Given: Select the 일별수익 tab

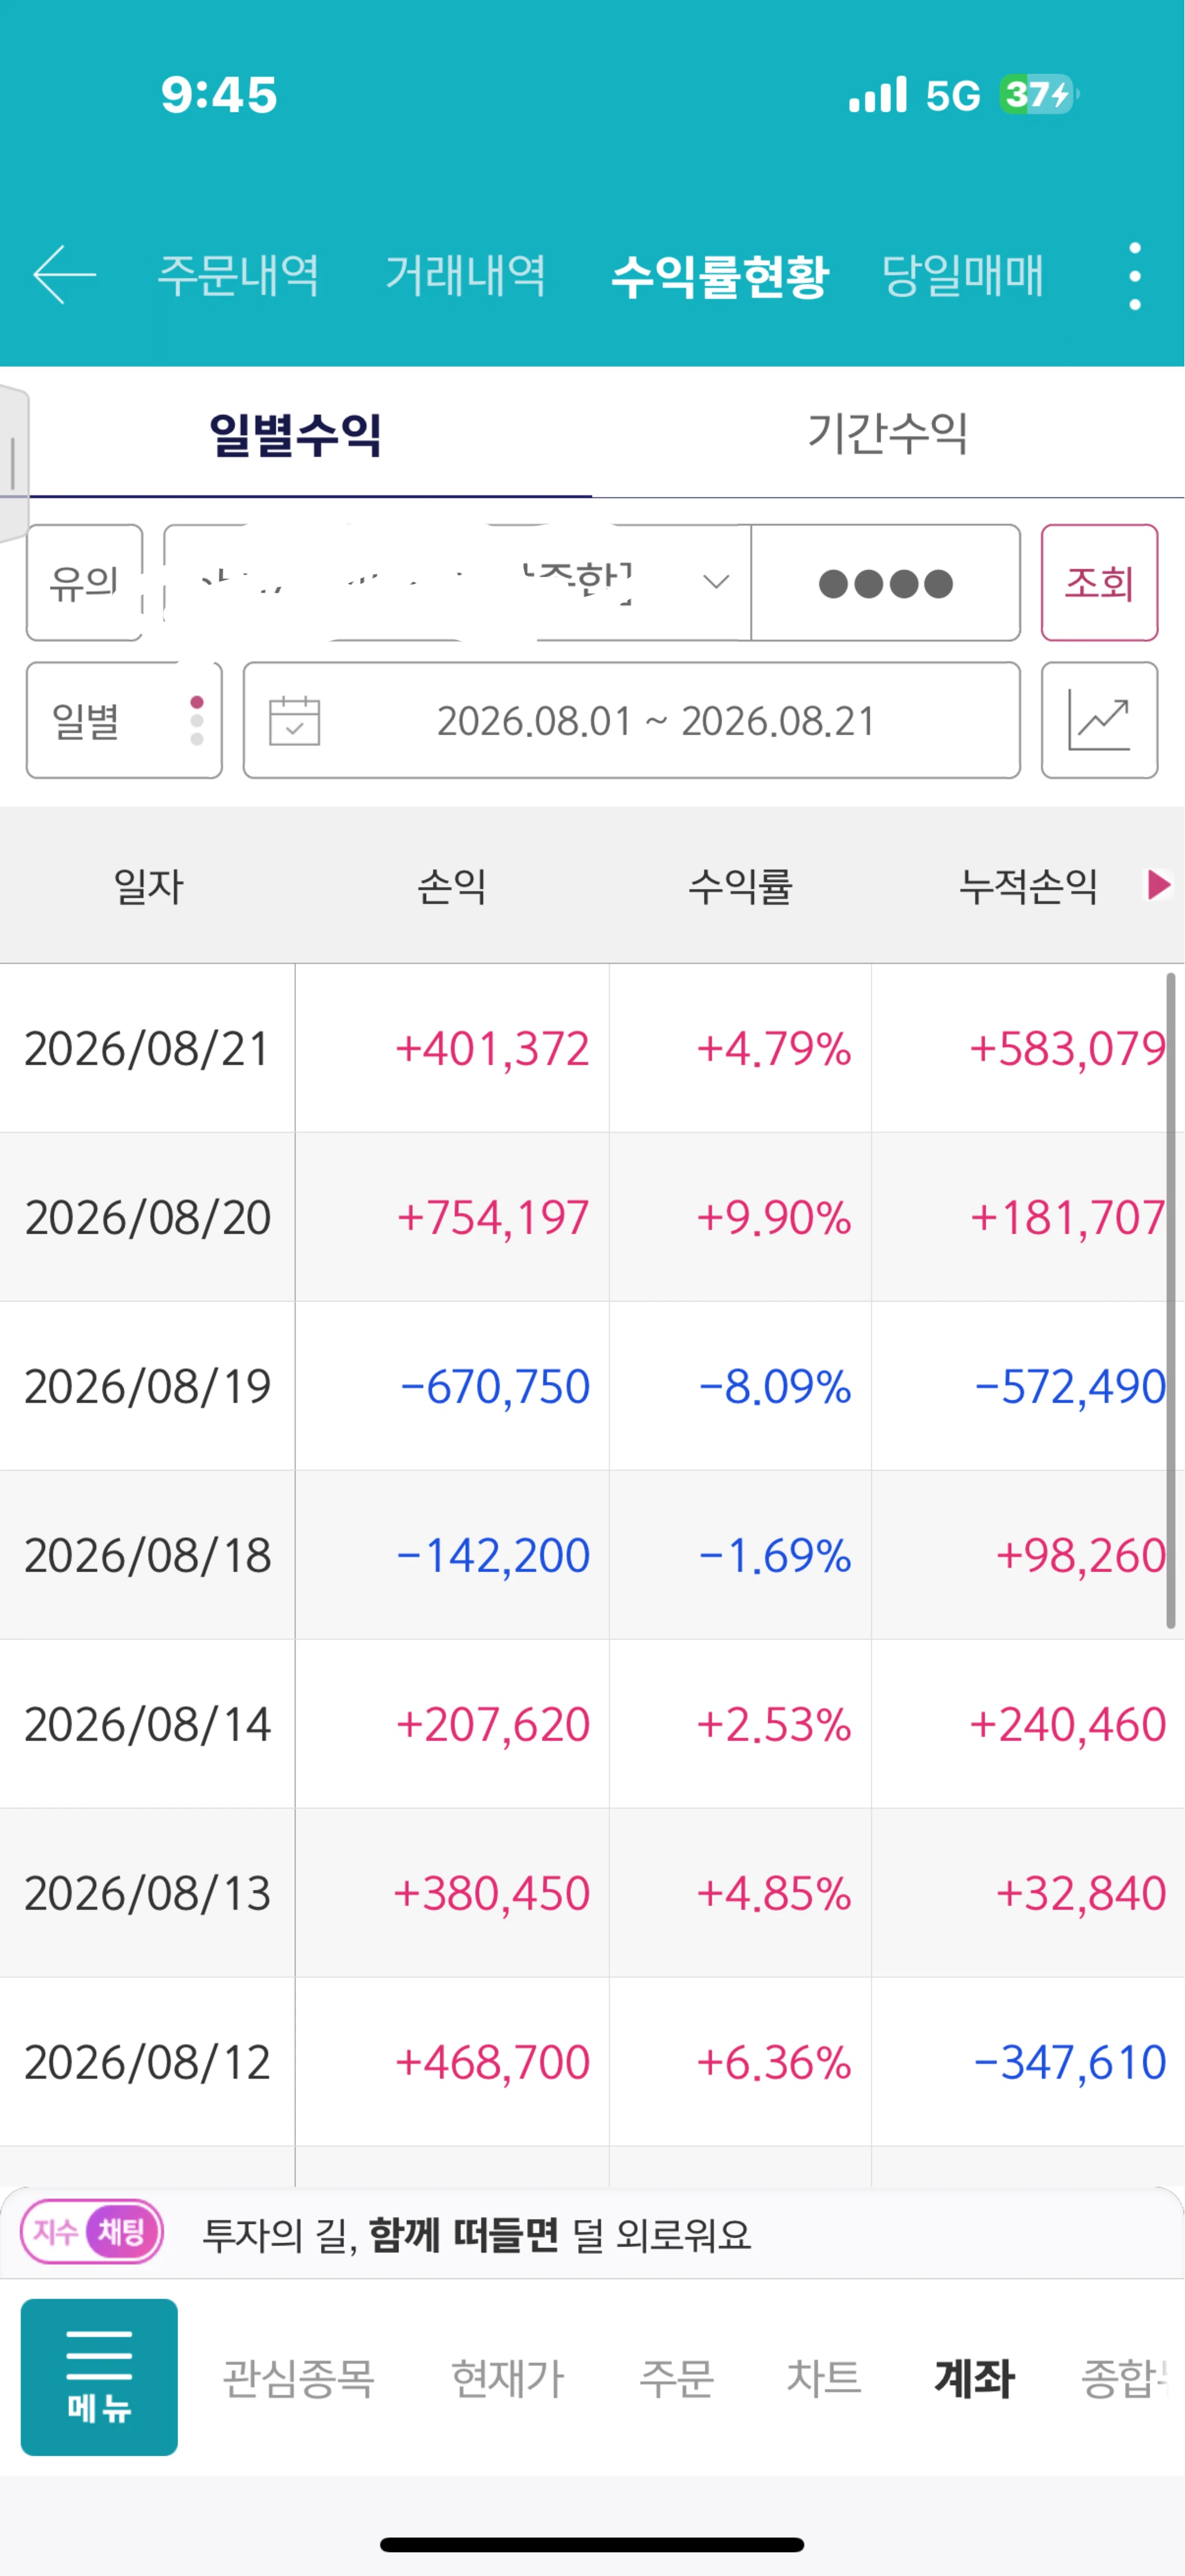Looking at the screenshot, I should 296,434.
